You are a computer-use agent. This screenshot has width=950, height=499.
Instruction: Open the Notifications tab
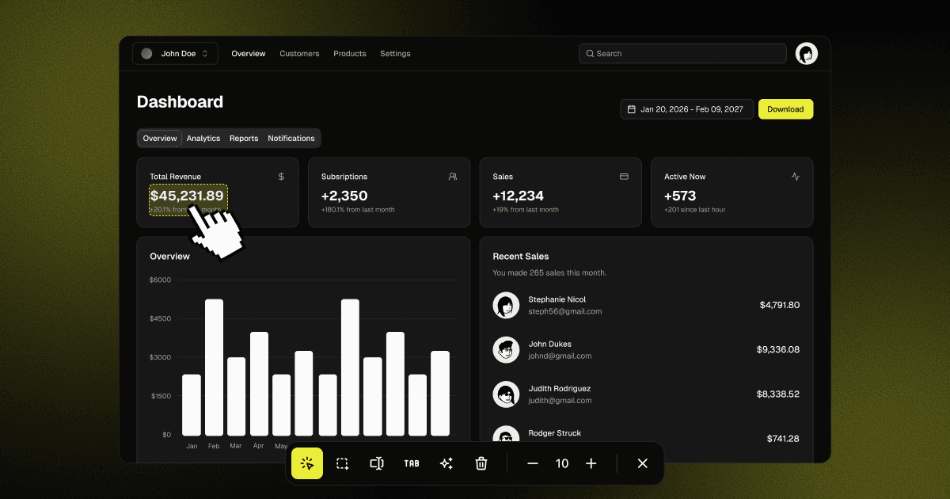pyautogui.click(x=291, y=139)
